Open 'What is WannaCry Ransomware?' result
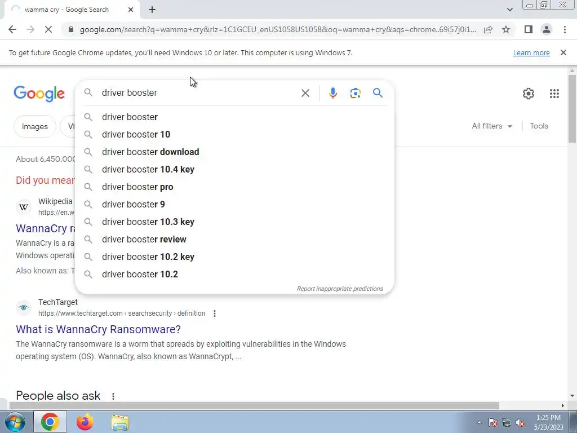Screen dimensions: 577x433 pos(98,329)
